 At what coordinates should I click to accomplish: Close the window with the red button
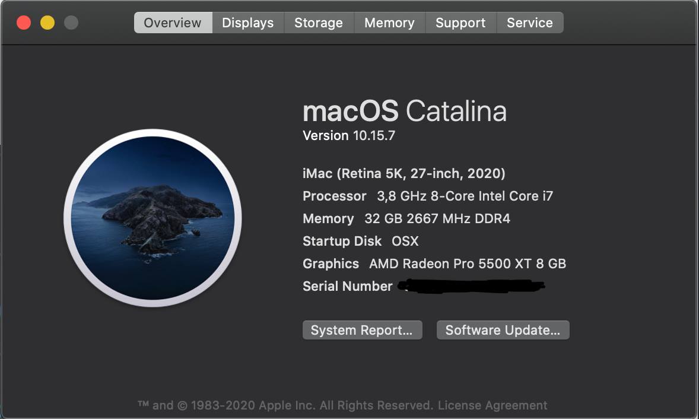24,23
